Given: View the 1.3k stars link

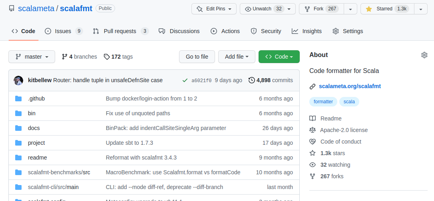Looking at the screenshot, I should [x=327, y=153].
